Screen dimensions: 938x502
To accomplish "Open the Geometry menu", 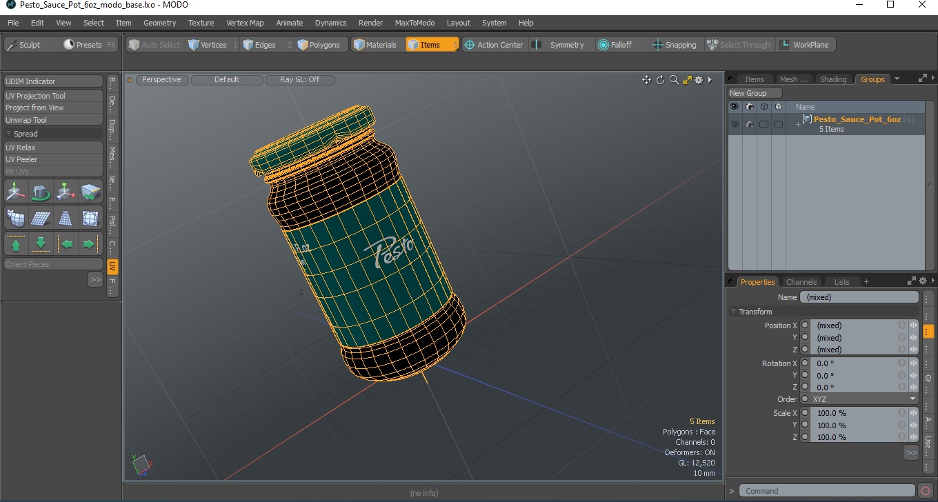I will pos(159,23).
